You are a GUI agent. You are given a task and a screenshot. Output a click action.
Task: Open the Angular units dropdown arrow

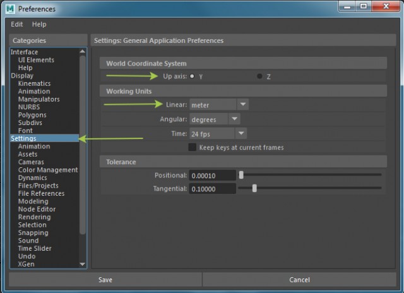pyautogui.click(x=234, y=119)
